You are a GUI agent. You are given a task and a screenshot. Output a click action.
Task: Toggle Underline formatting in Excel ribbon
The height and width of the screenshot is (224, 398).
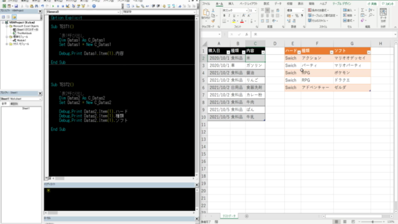234,16
